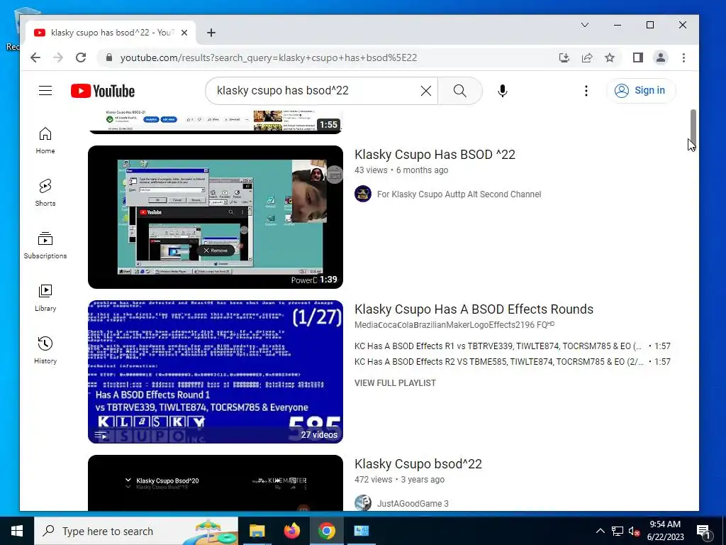Open Subscriptions in the sidebar
This screenshot has height=545, width=726.
click(x=45, y=245)
